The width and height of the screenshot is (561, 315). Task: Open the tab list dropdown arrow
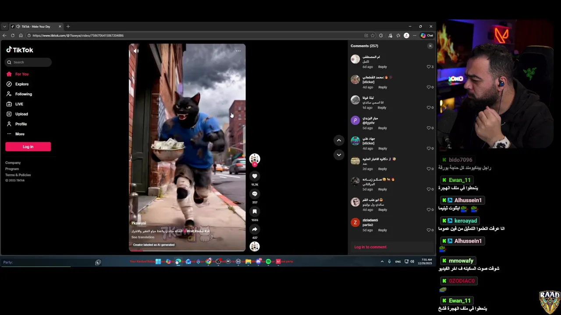[x=4, y=26]
